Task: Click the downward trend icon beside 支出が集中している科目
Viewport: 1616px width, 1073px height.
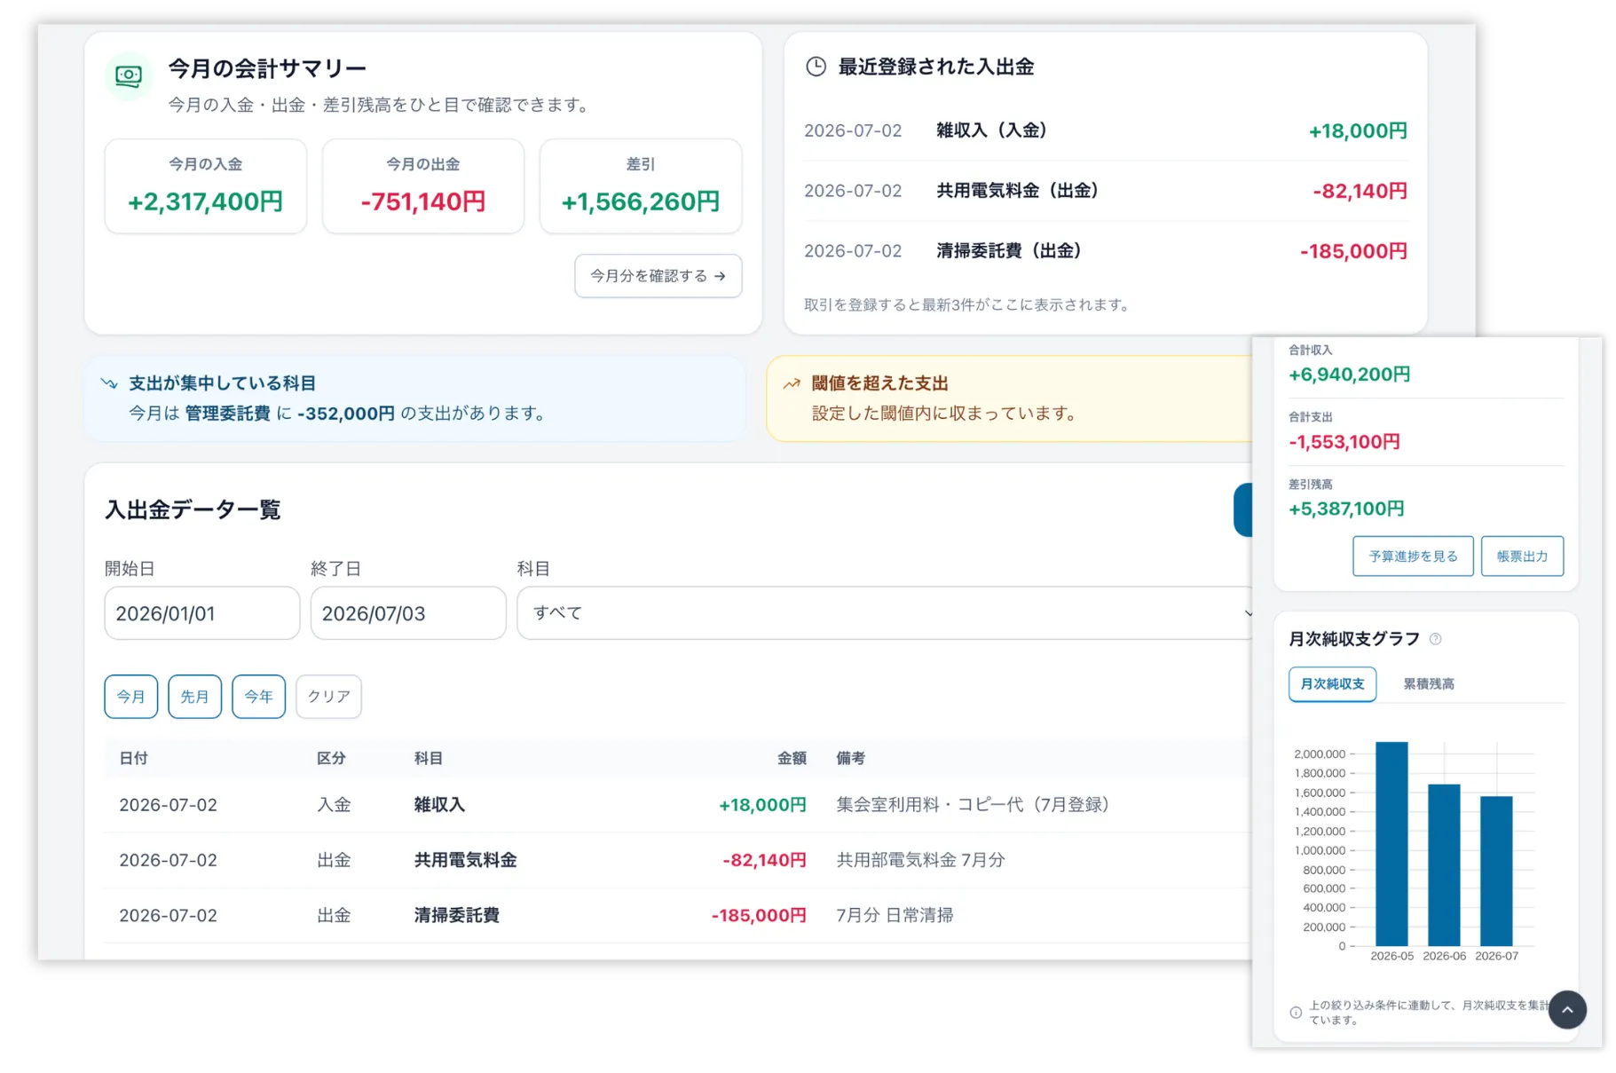Action: pyautogui.click(x=109, y=383)
